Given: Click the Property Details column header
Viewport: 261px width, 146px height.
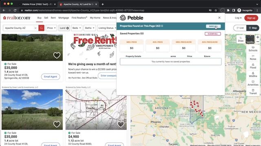Looking at the screenshot, I should click(x=133, y=56).
